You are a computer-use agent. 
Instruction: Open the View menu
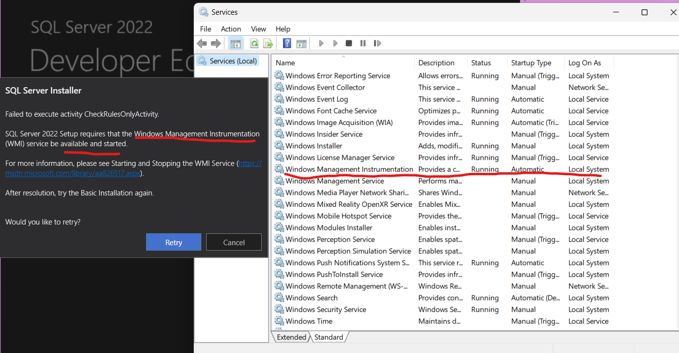(258, 29)
